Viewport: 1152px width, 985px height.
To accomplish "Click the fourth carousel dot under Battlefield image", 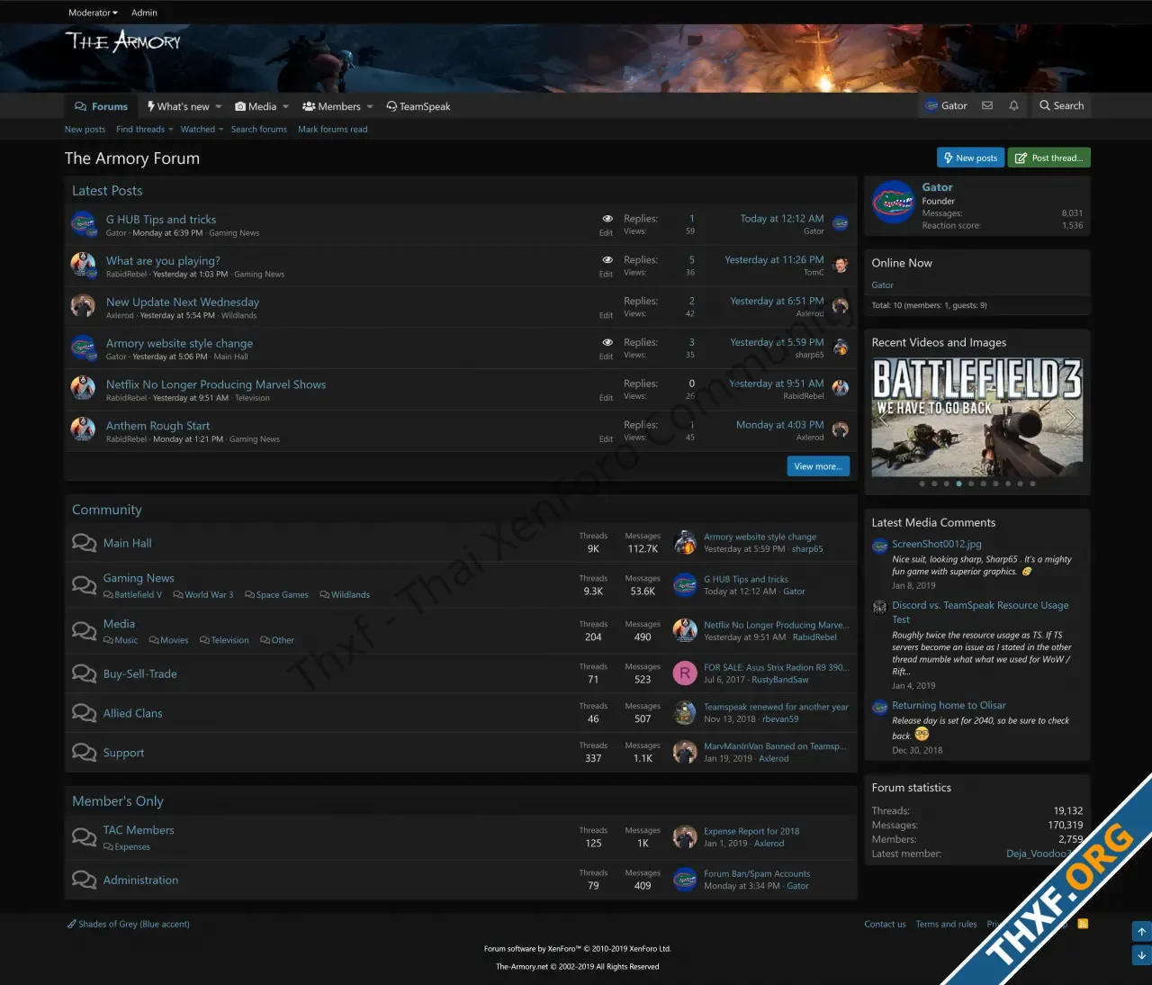I will pyautogui.click(x=958, y=483).
